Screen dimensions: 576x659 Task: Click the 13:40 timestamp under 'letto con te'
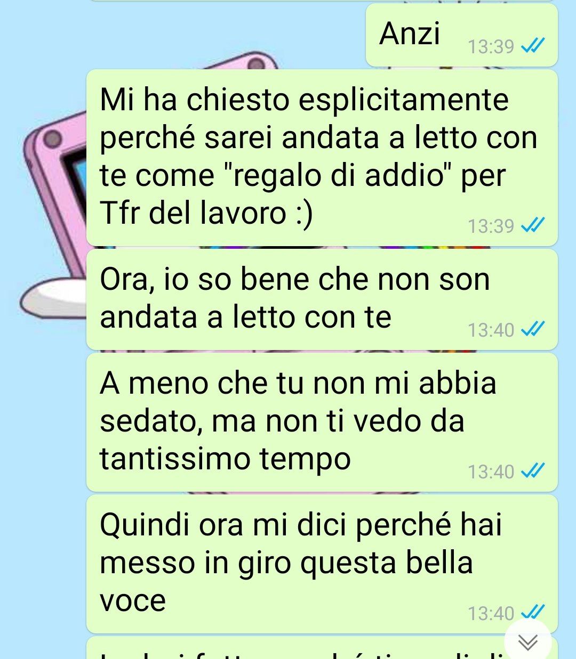[491, 330]
